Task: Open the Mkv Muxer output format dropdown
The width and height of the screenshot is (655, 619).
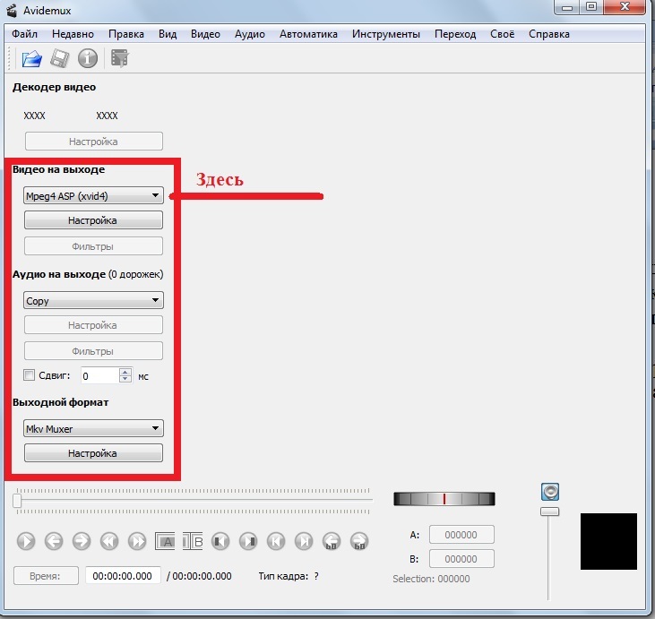Action: coord(93,428)
